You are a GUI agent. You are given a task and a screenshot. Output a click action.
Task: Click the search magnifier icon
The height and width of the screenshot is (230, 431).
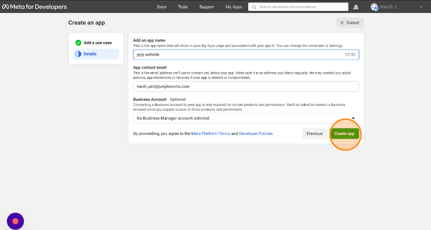pos(254,7)
